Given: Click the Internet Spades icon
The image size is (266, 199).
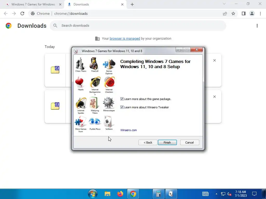Looking at the screenshot, I should click(x=81, y=103).
